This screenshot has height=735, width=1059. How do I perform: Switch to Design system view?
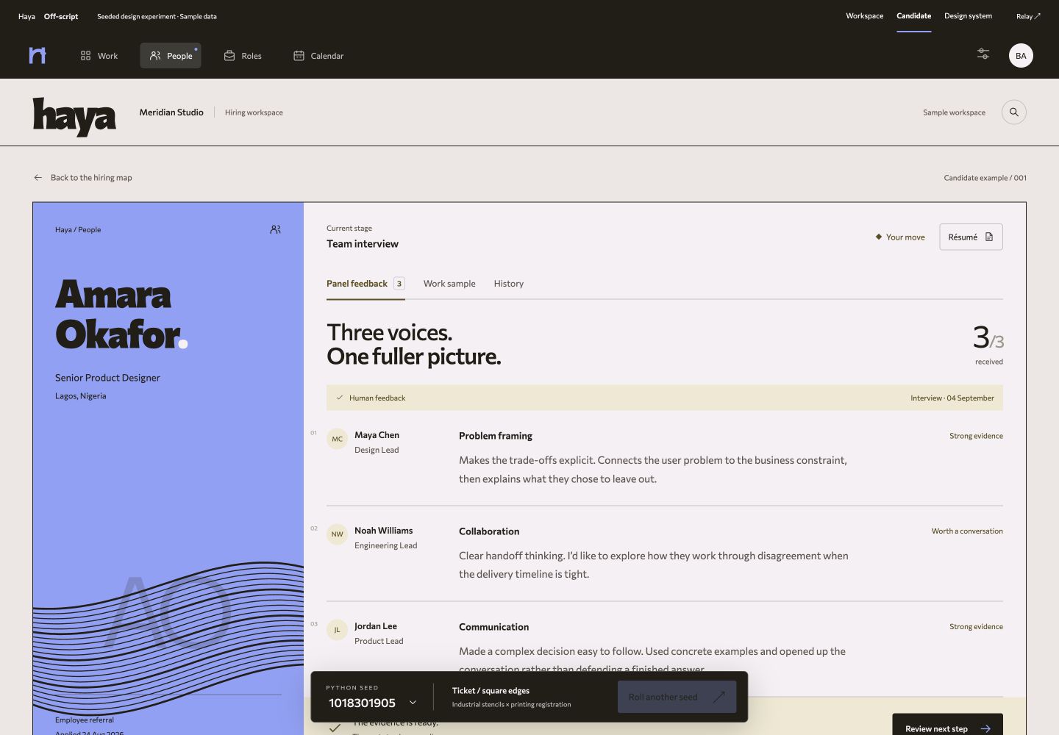[x=968, y=16]
